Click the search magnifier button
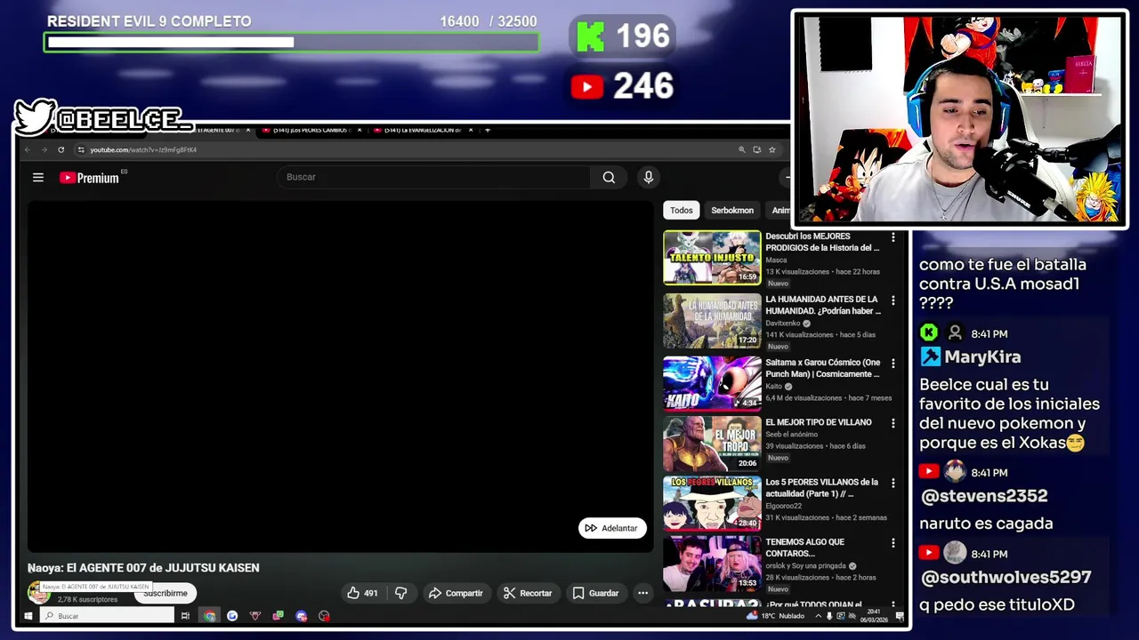 (609, 178)
